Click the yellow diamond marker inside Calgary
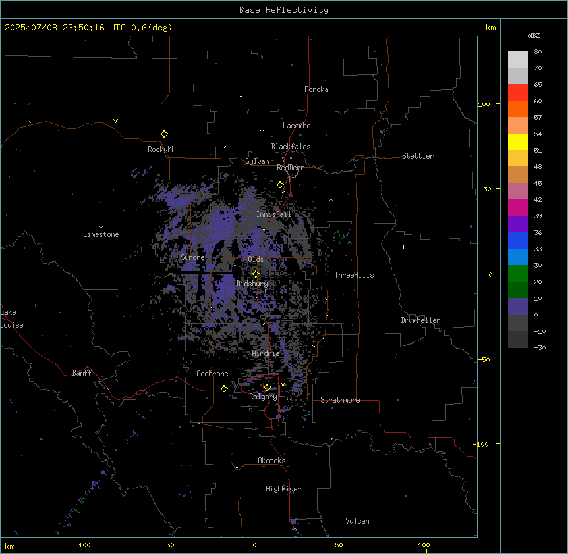 (267, 388)
